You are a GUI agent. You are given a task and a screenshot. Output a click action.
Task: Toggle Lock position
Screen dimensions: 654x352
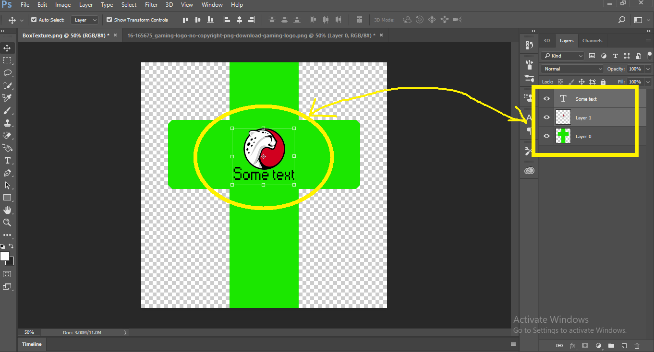581,82
